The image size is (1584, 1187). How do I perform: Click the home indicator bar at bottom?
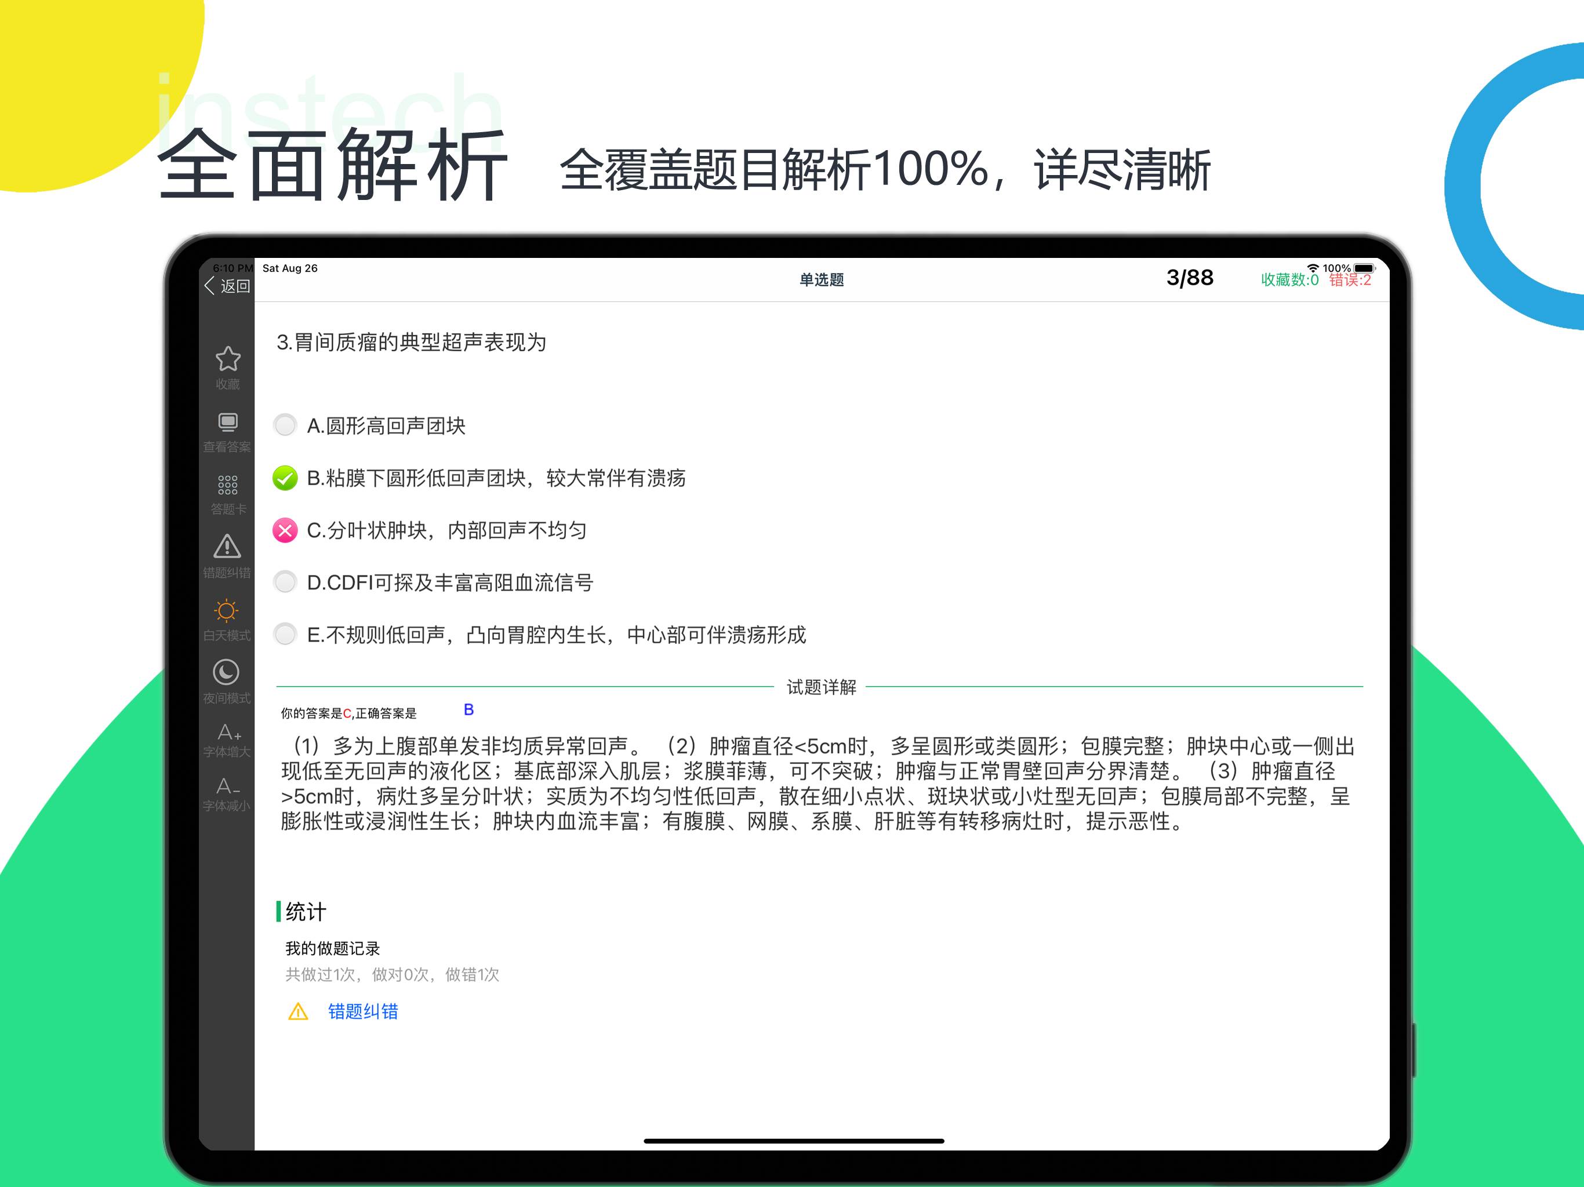point(794,1141)
